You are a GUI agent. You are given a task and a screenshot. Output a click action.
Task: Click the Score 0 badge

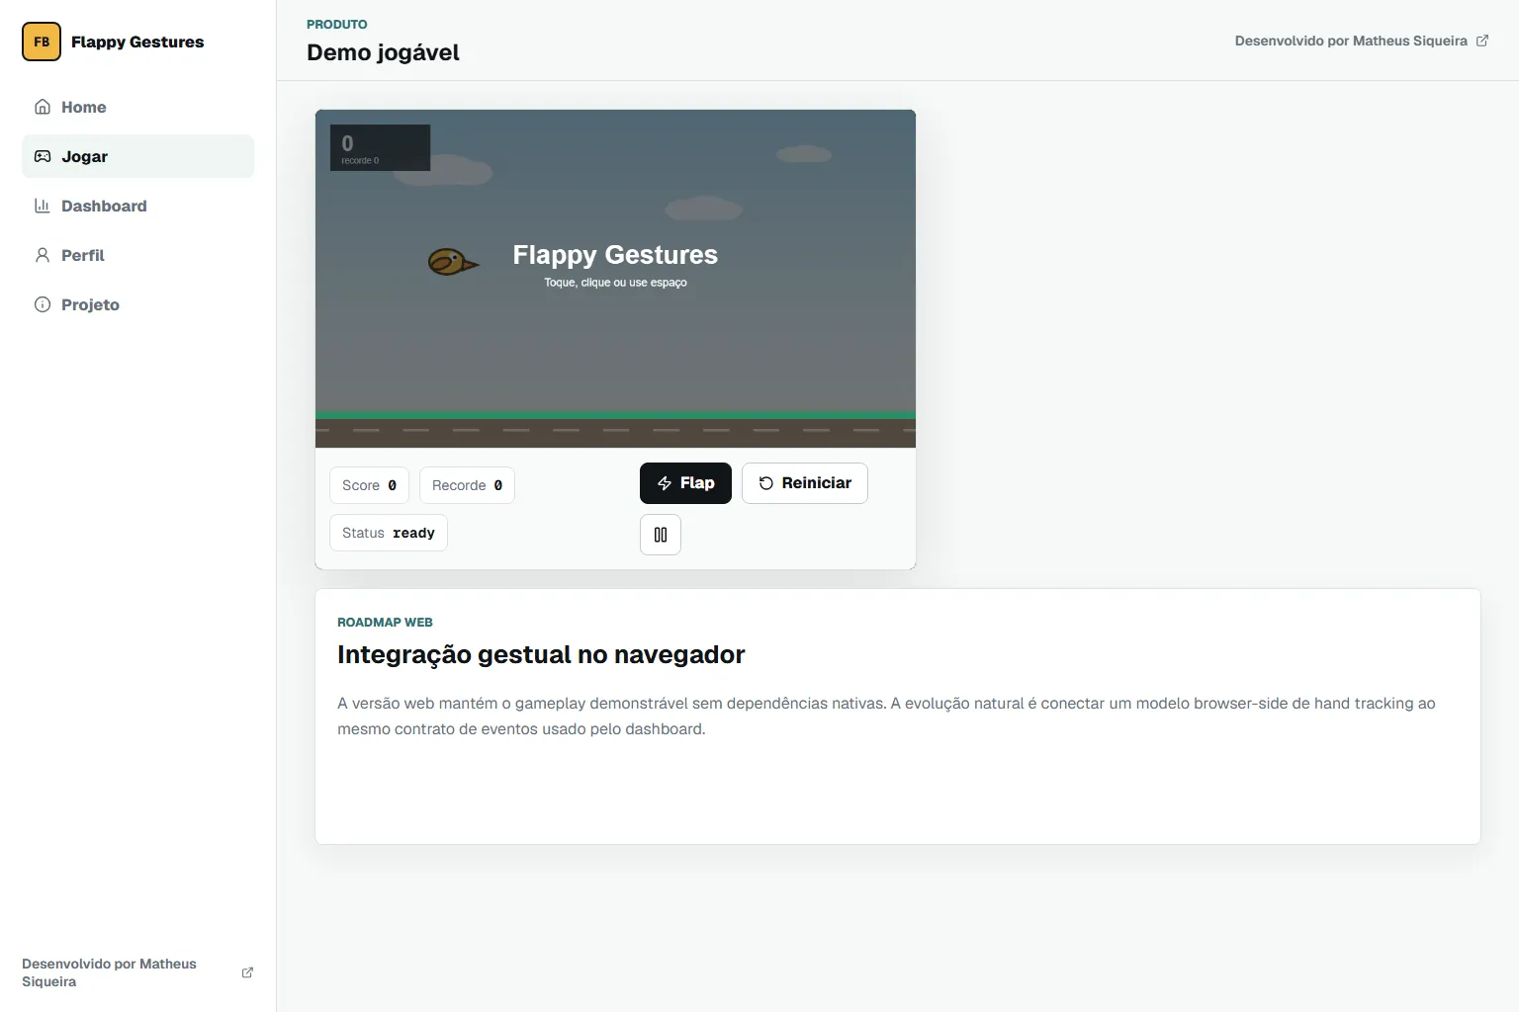click(x=369, y=485)
